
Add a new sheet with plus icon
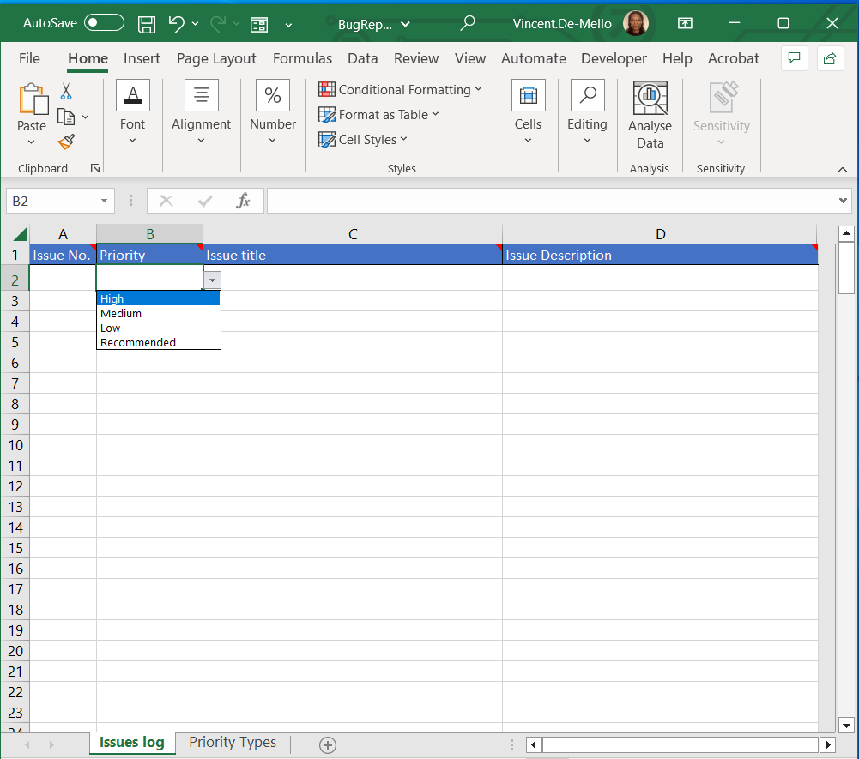(327, 745)
